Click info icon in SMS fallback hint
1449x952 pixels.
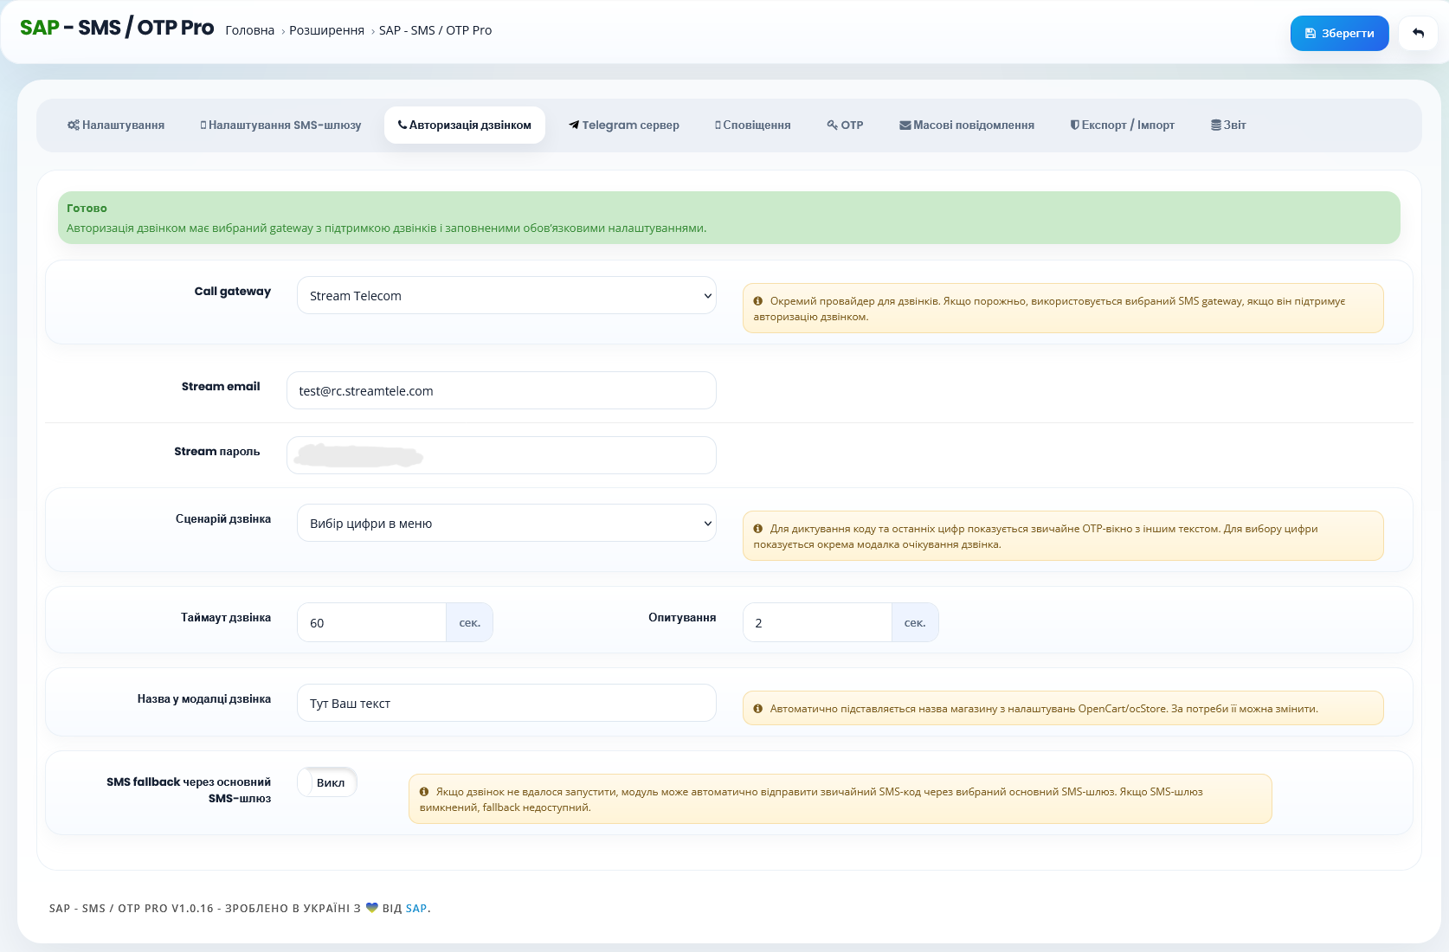[424, 792]
